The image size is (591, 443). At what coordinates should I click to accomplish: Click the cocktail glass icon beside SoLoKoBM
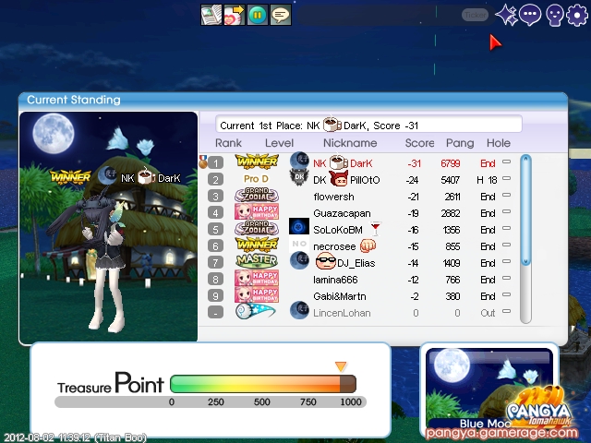[376, 229]
